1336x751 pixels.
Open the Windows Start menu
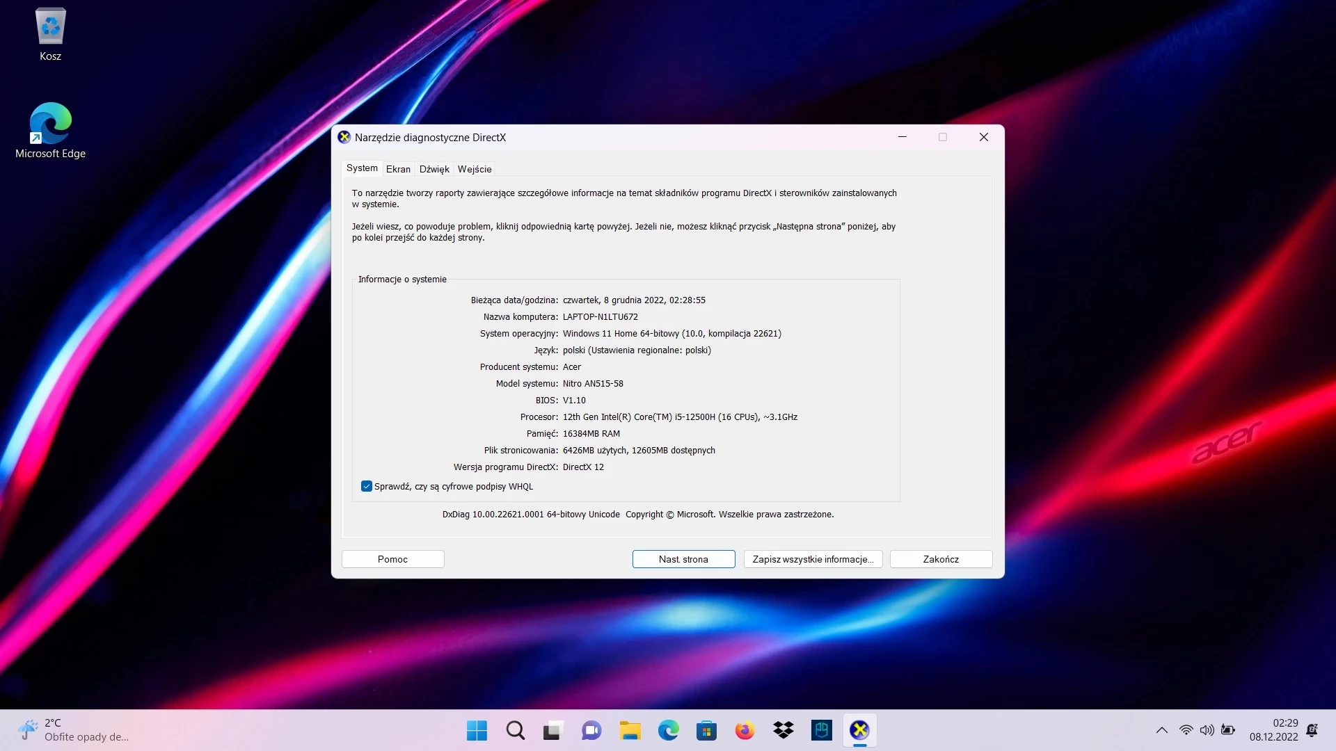[x=477, y=730]
